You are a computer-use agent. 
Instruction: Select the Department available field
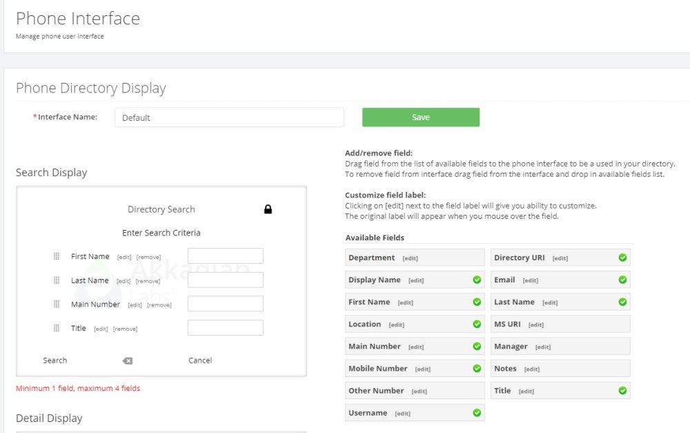pos(415,258)
